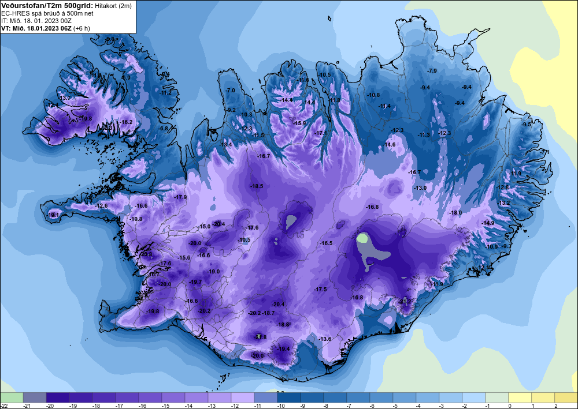Click the -7.9 temperature label in the northeast

click(x=432, y=70)
